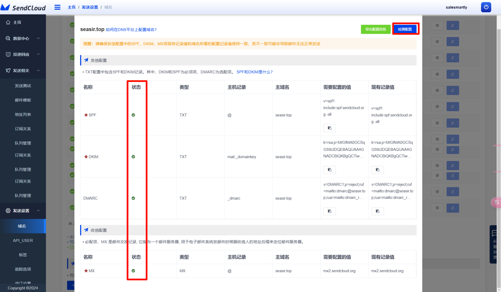Click the 检测配置 button
501x292 pixels.
[x=405, y=29]
